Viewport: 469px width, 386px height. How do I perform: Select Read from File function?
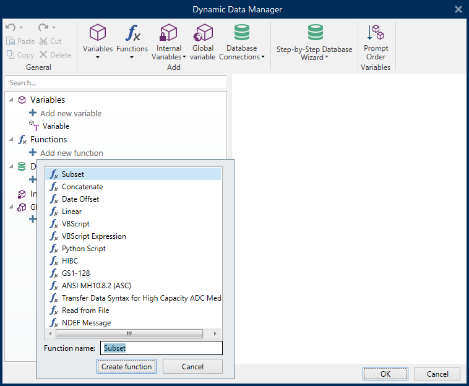click(85, 311)
